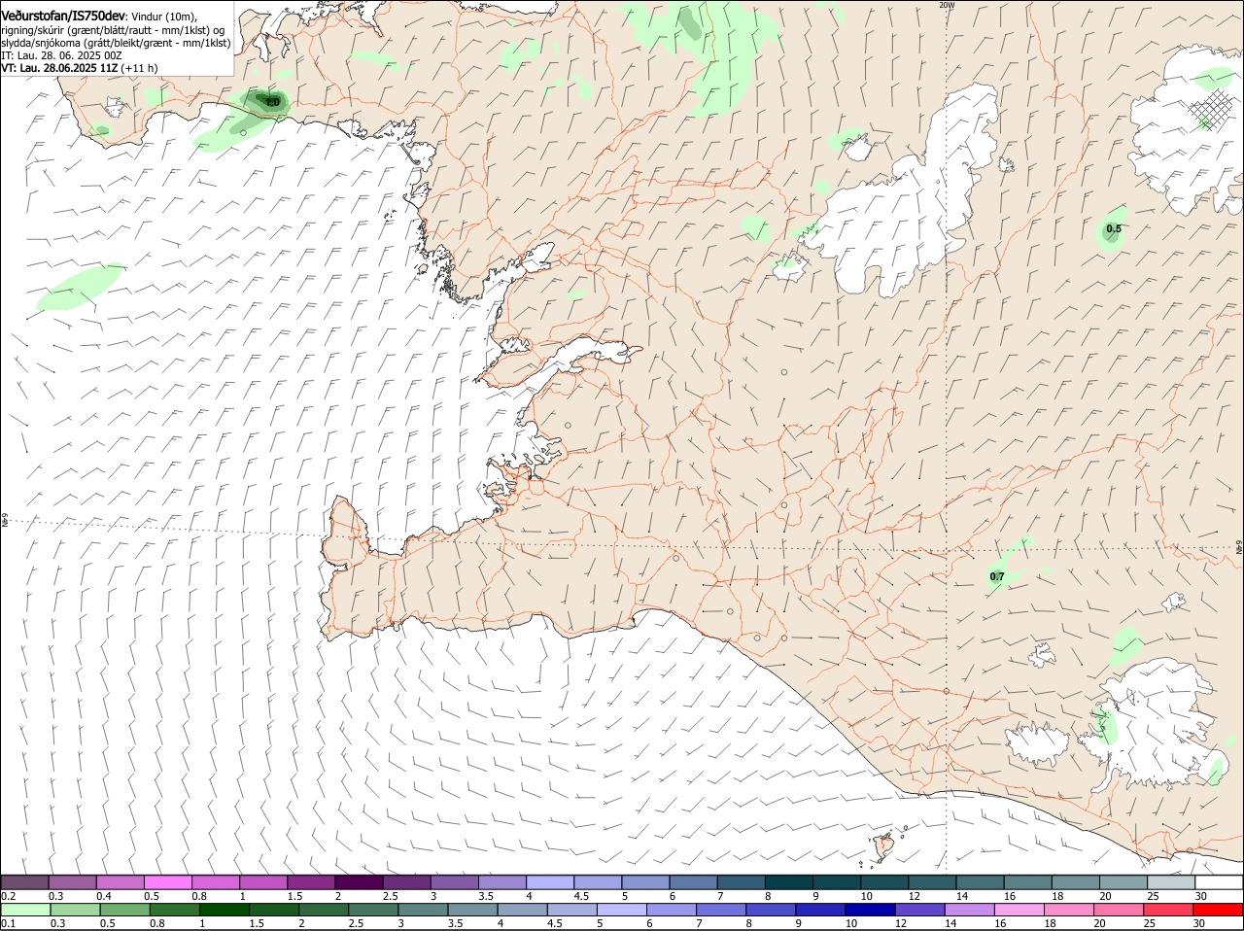
Task: Pick the white upper legend swatch at 30
Action: 1220,882
